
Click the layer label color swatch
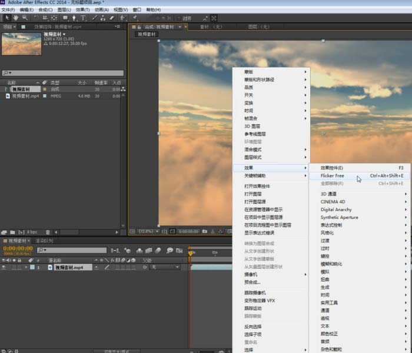[x=32, y=267]
